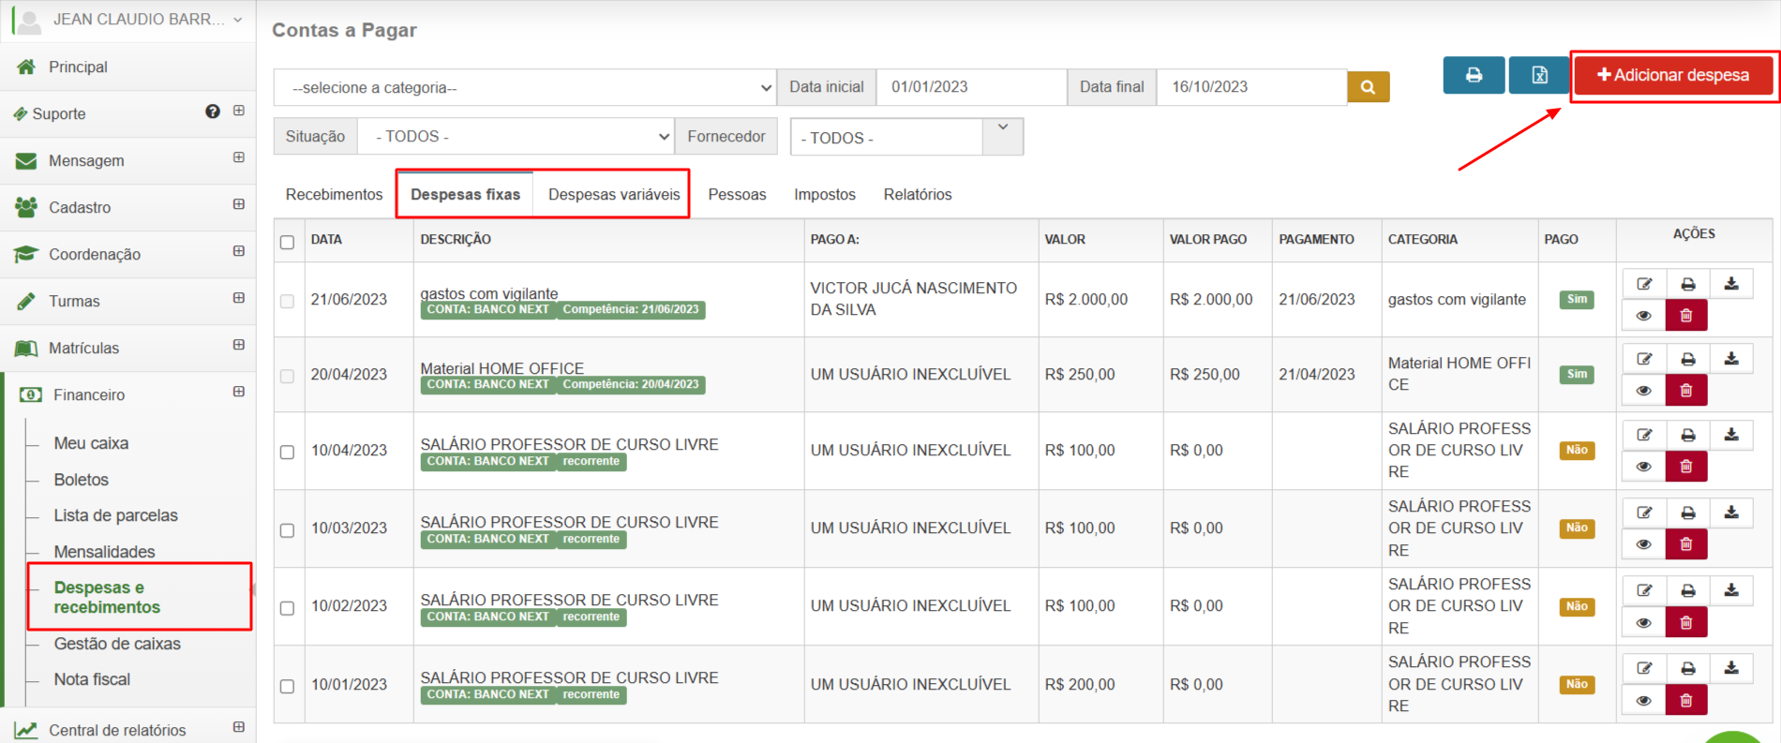View the Material HOME OFFICE expense details

click(1644, 391)
